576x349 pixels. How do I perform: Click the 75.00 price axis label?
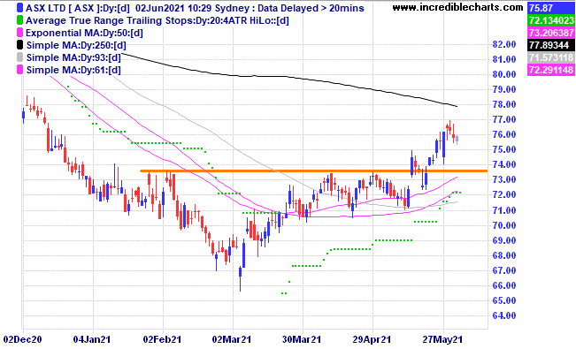click(x=504, y=149)
